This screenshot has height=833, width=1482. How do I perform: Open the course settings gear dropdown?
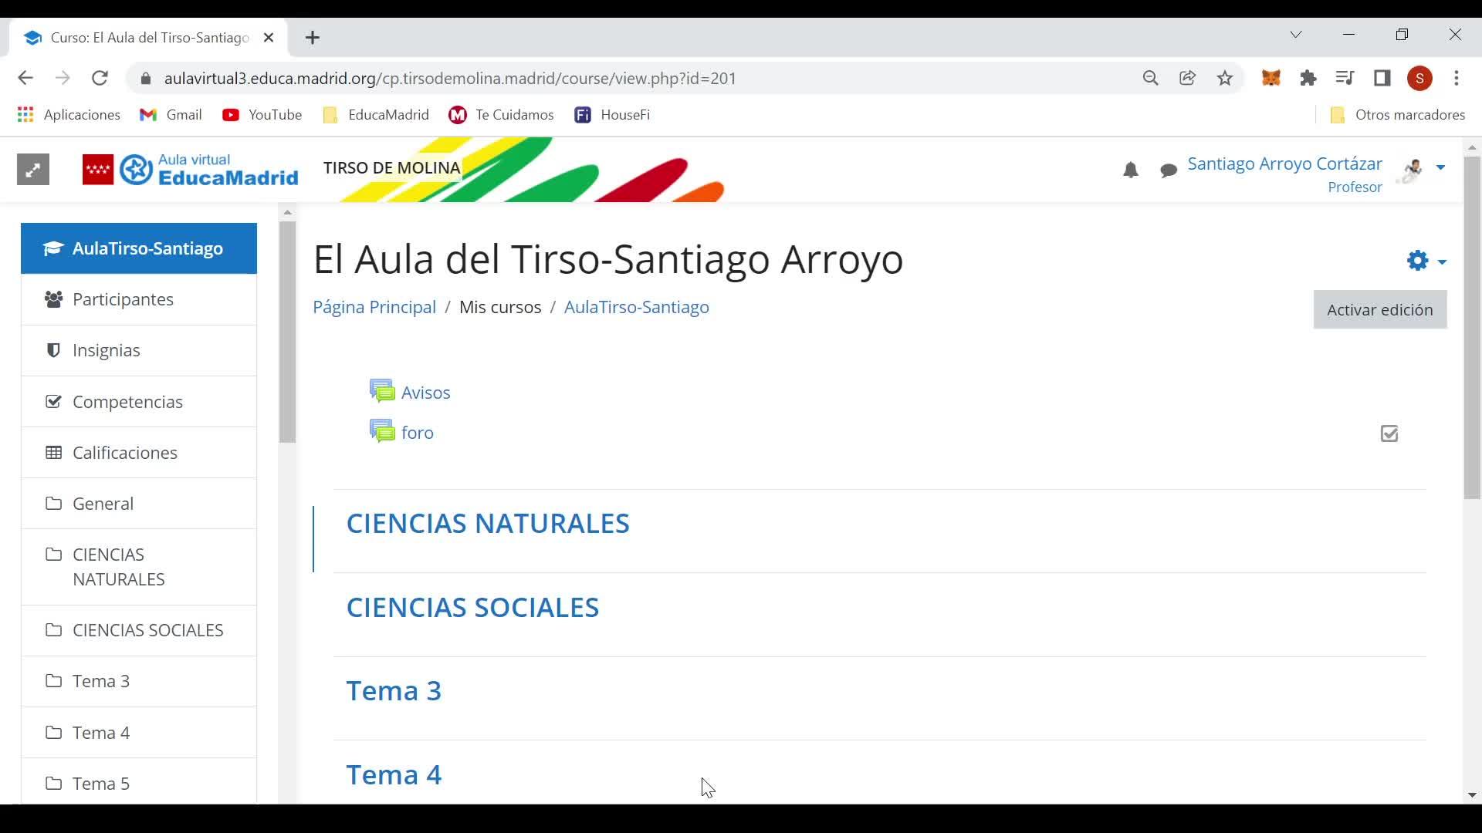tap(1426, 261)
